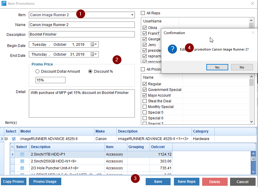Click the Save button
Image resolution: width=258 pixels, height=187 pixels.
tap(158, 182)
